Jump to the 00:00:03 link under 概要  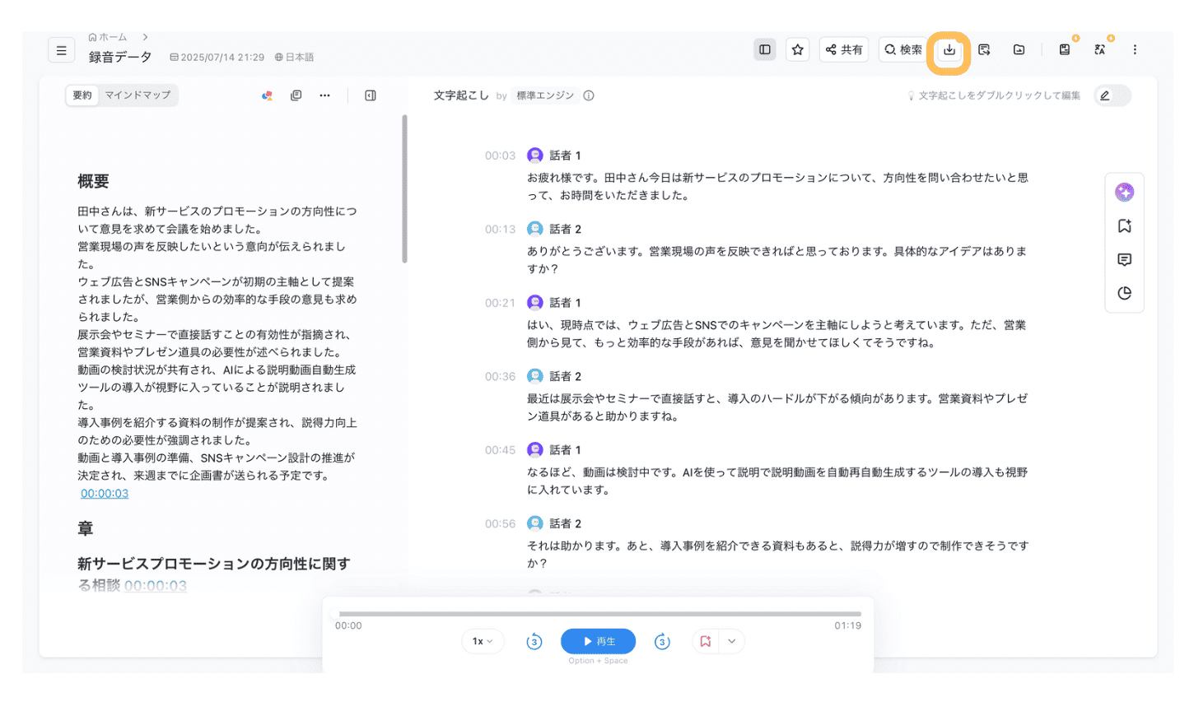pos(105,494)
